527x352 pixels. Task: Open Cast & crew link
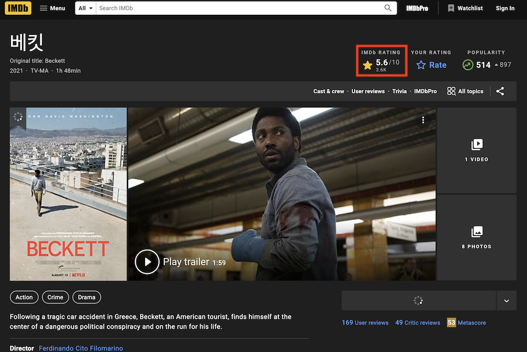pos(329,91)
